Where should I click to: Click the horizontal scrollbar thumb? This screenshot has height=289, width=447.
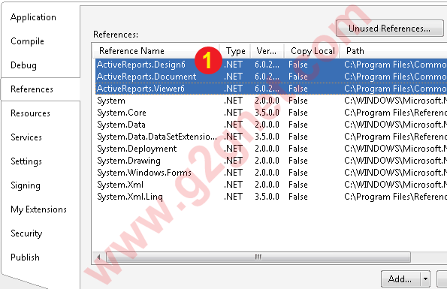click(x=258, y=257)
